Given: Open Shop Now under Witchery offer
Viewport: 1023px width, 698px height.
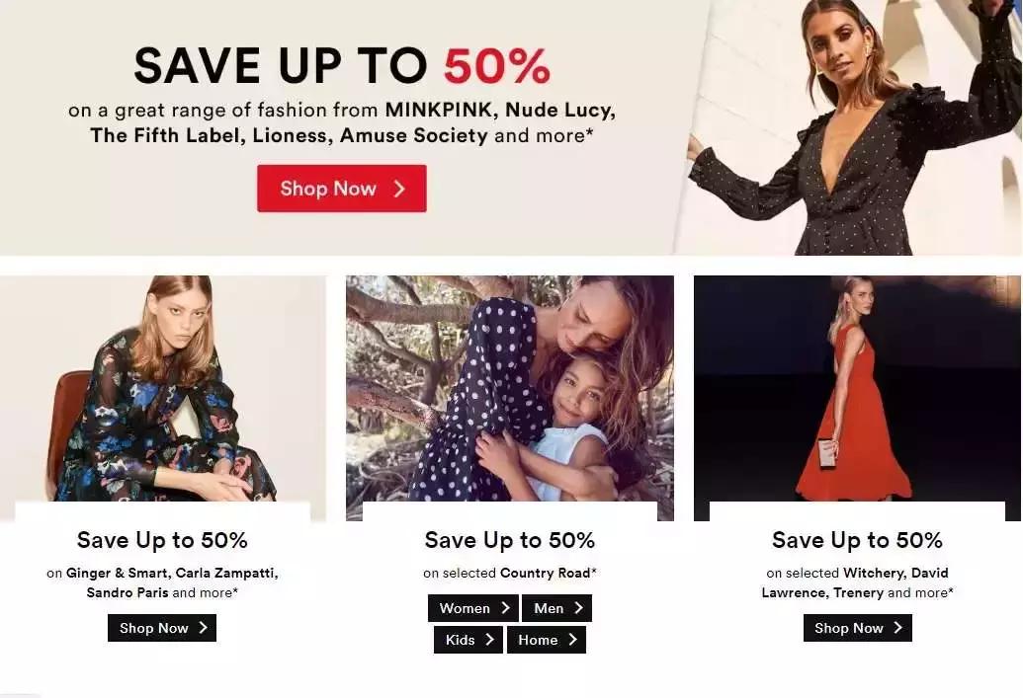Looking at the screenshot, I should pos(857,628).
